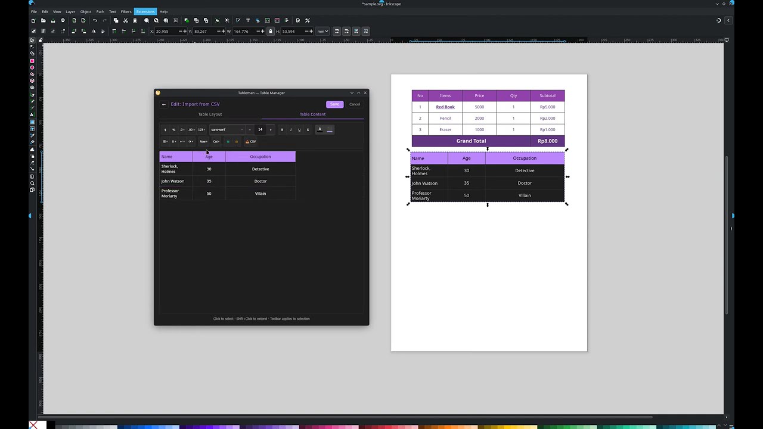
Task: Increase font size with plus button
Action: click(271, 129)
